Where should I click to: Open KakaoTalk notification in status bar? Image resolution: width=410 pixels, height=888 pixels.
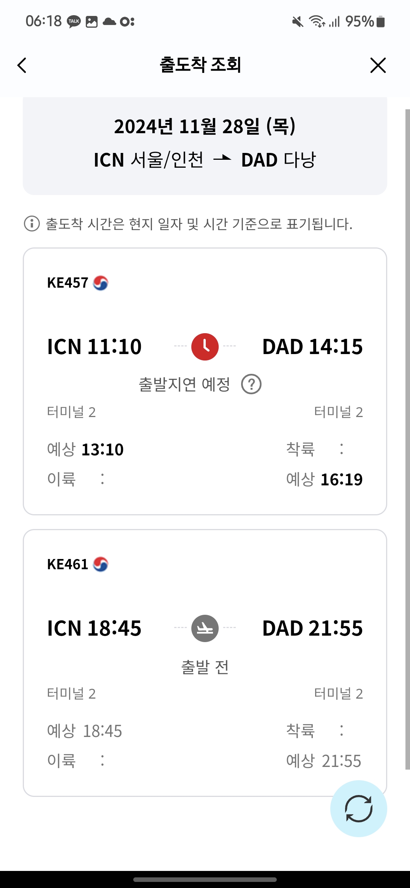coord(74,22)
